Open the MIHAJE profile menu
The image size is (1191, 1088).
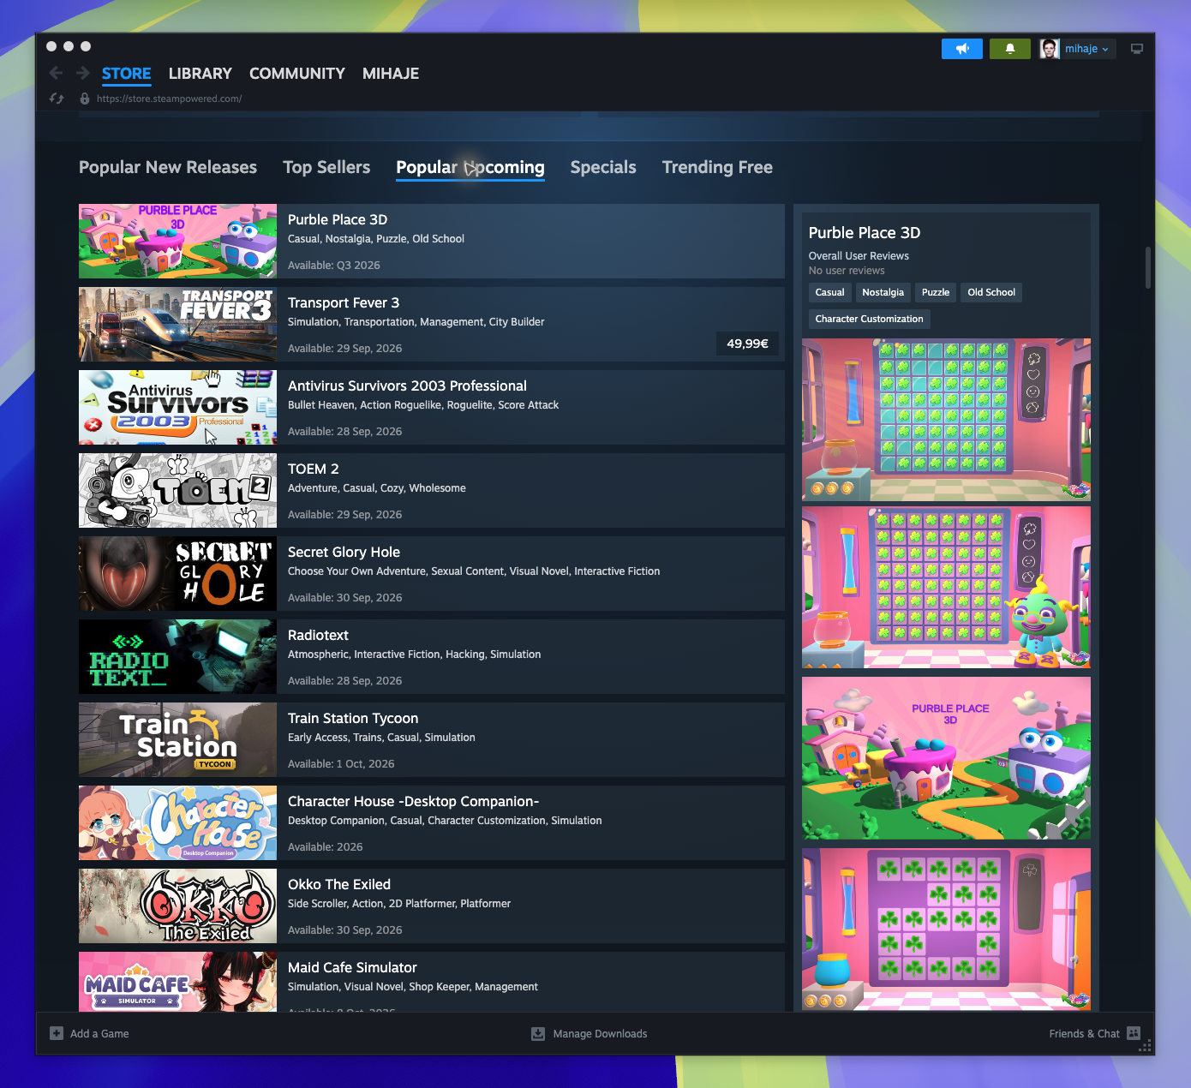391,74
